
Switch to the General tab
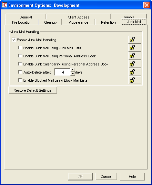tap(25, 17)
